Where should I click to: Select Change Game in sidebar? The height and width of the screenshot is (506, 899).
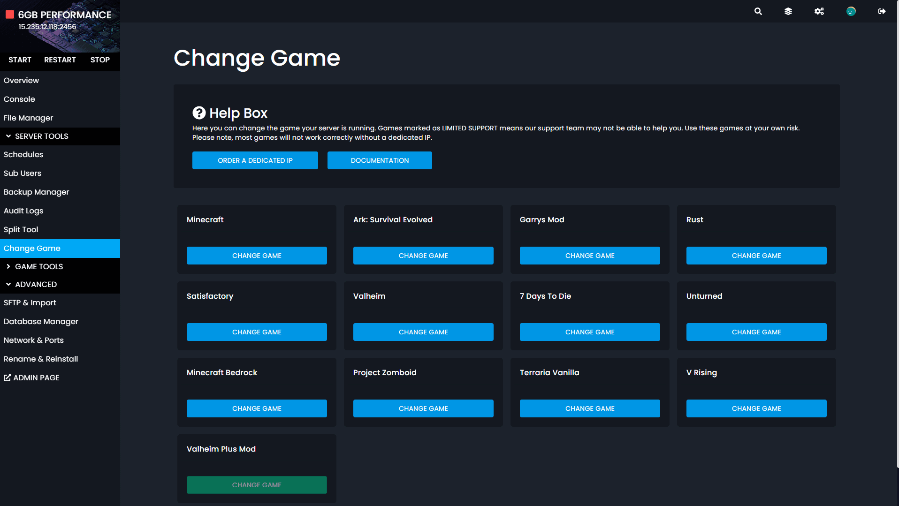click(60, 248)
